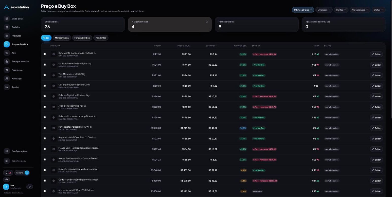
Task: Click the Fora da Buy Box summary card
Action: pyautogui.click(x=257, y=24)
